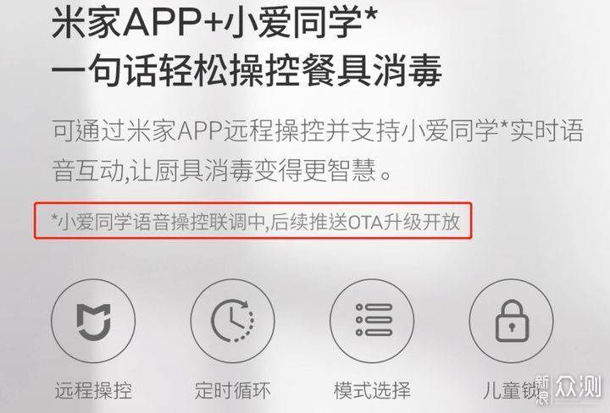610x413 pixels.
Task: Click the 定时循环 label
Action: click(232, 390)
